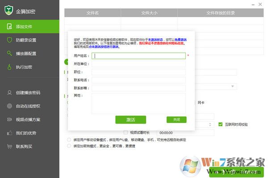Focus the 所在单位 input field
This screenshot has height=178, width=268.
[x=138, y=64]
